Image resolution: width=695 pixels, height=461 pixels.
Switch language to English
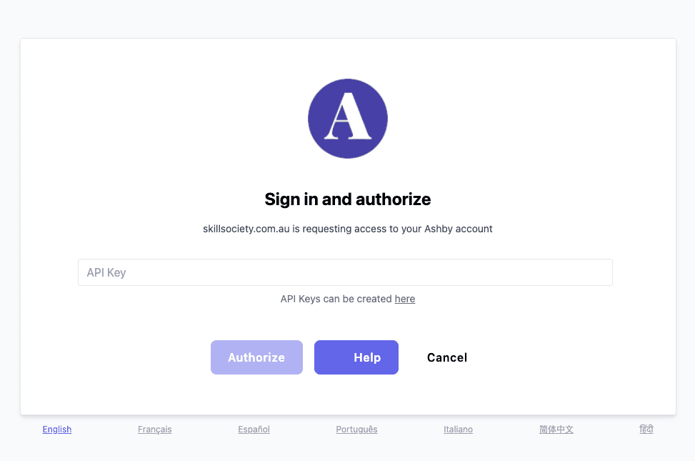[57, 430]
